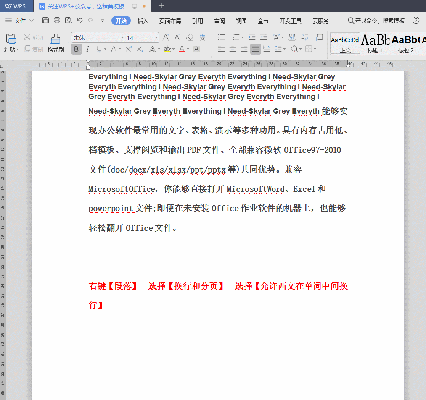Decrease font size with A- icon
The image size is (426, 400).
[x=177, y=37]
